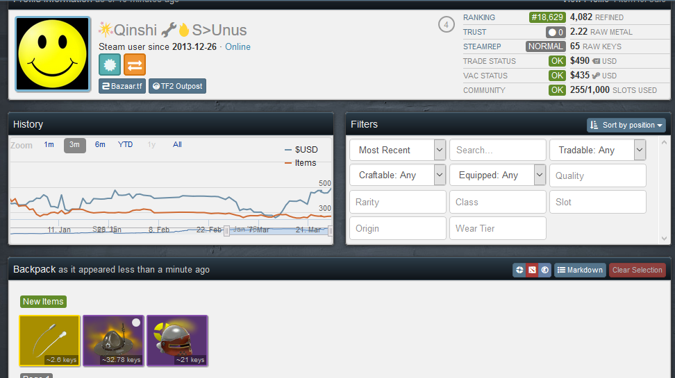Select the yellow item worth ~2.6 keys

(x=50, y=341)
